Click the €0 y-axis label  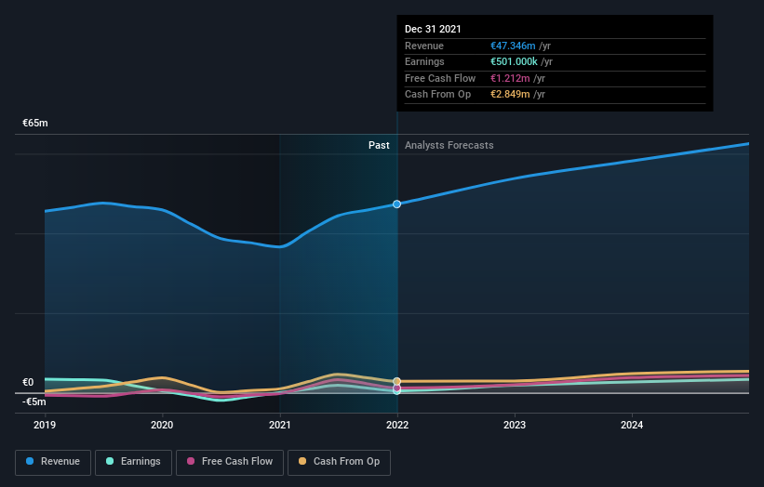(x=28, y=382)
